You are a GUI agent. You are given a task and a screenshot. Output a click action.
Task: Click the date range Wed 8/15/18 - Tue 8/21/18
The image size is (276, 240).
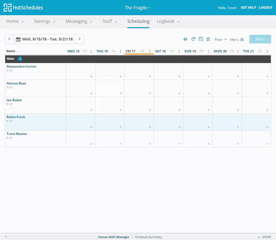click(x=48, y=39)
